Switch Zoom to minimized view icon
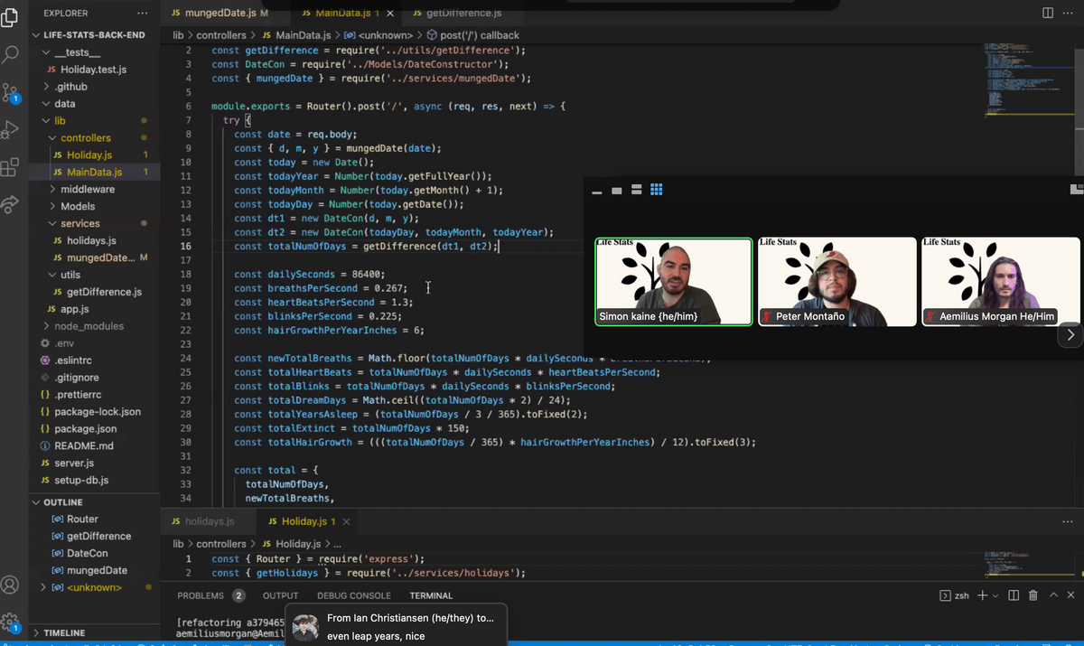 pos(596,191)
